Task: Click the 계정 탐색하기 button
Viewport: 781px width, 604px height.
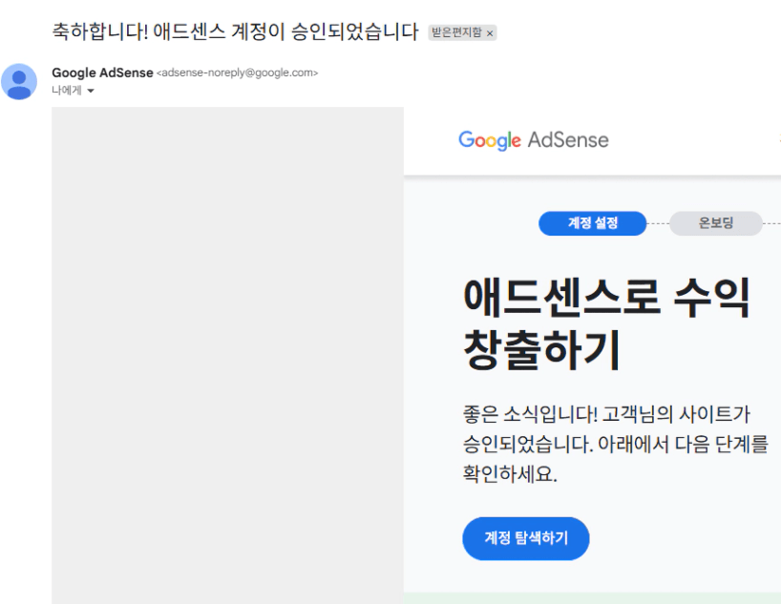Action: point(525,538)
